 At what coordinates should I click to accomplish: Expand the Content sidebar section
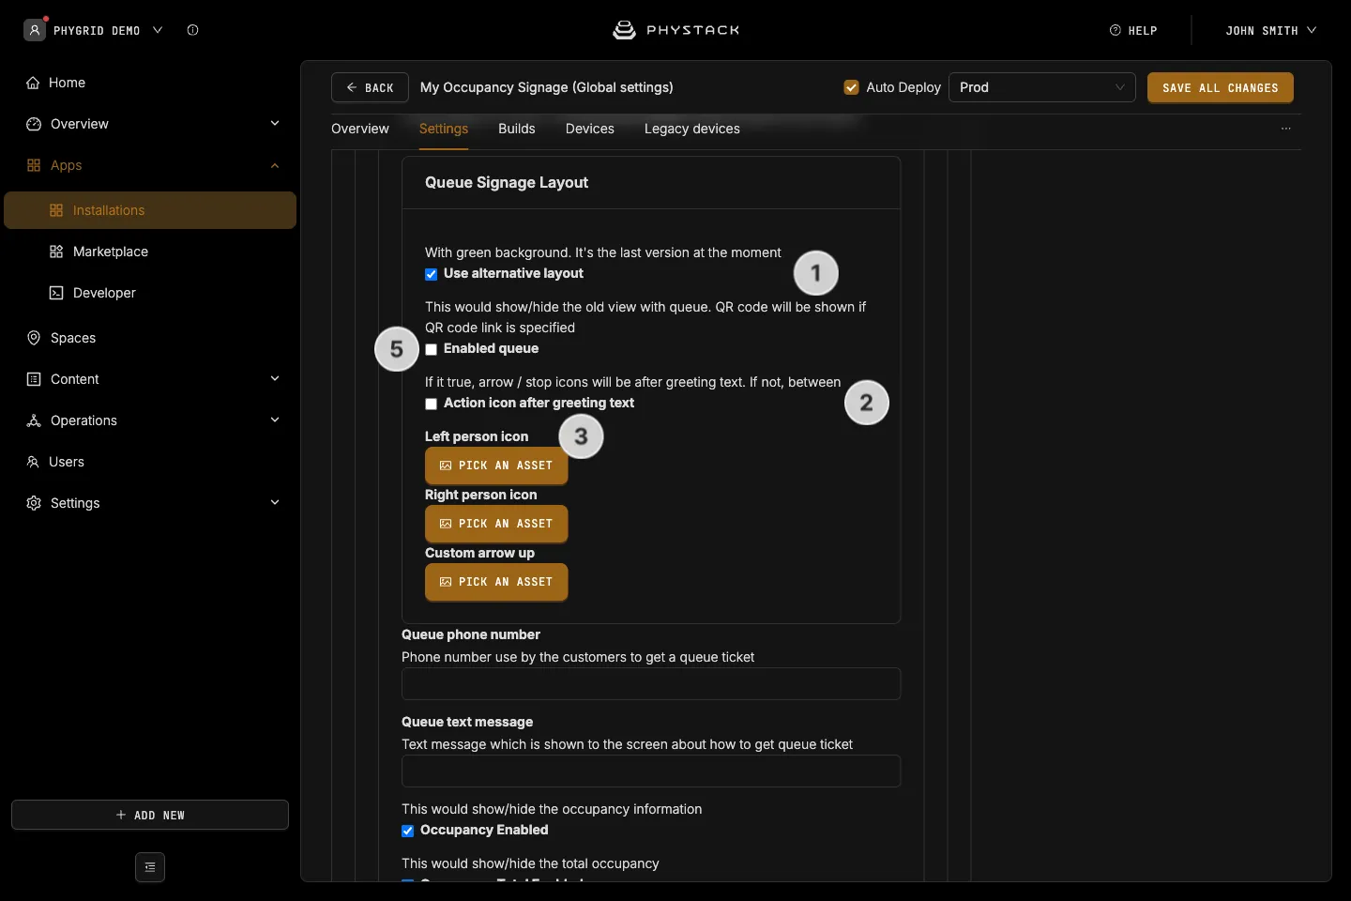tap(150, 379)
